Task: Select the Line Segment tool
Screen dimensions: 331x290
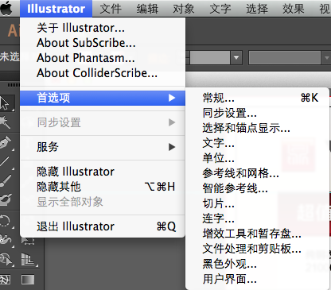Action: pos(6,162)
